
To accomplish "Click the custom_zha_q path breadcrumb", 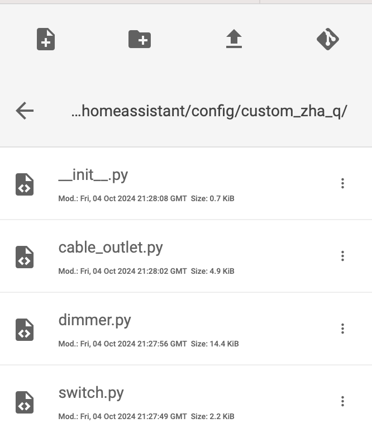I will 209,111.
